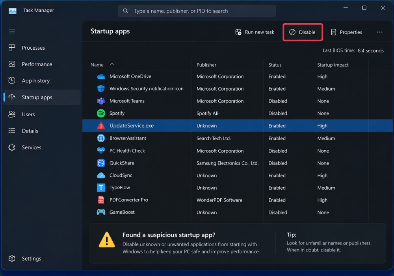The width and height of the screenshot is (394, 276).
Task: Click the Services puzzle icon
Action: pos(12,147)
